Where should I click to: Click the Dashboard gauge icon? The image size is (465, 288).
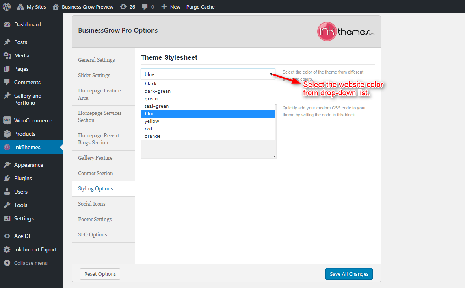tap(7, 24)
